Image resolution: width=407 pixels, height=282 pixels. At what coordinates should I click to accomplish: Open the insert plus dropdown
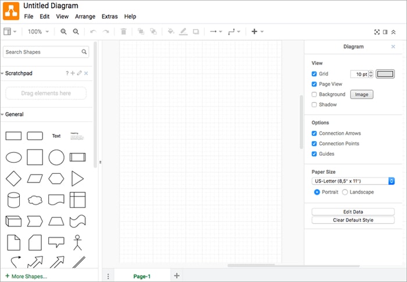pyautogui.click(x=257, y=31)
